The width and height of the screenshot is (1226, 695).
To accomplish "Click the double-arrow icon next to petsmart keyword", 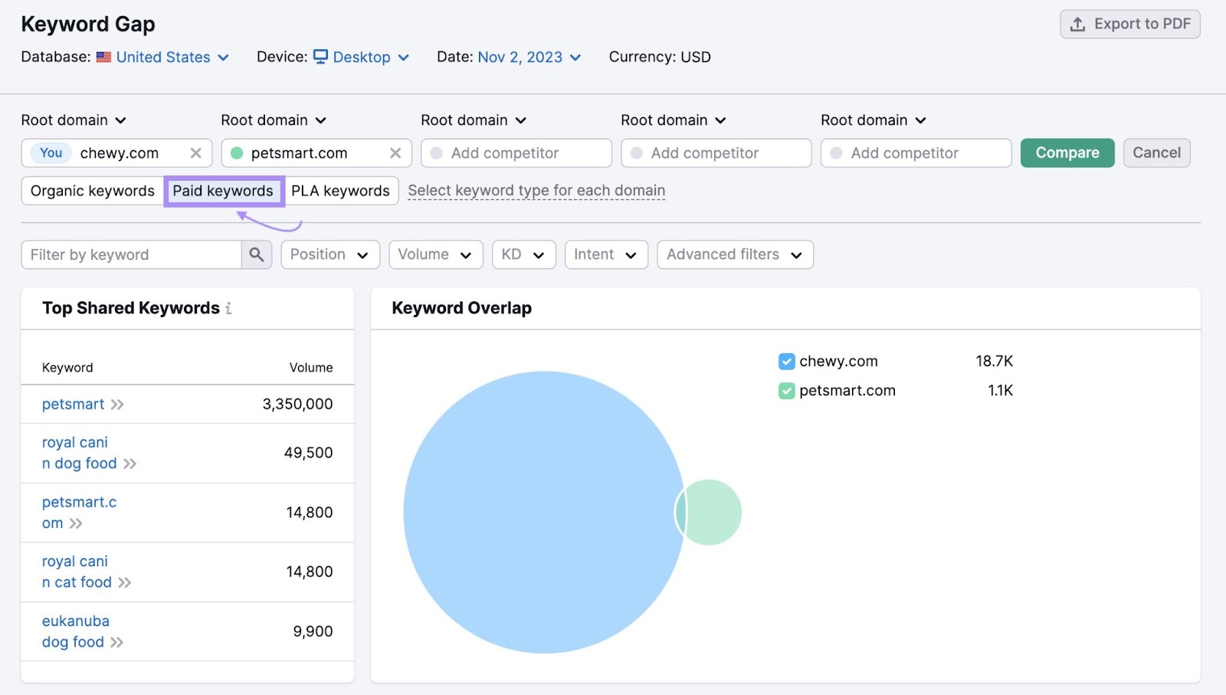I will (116, 405).
